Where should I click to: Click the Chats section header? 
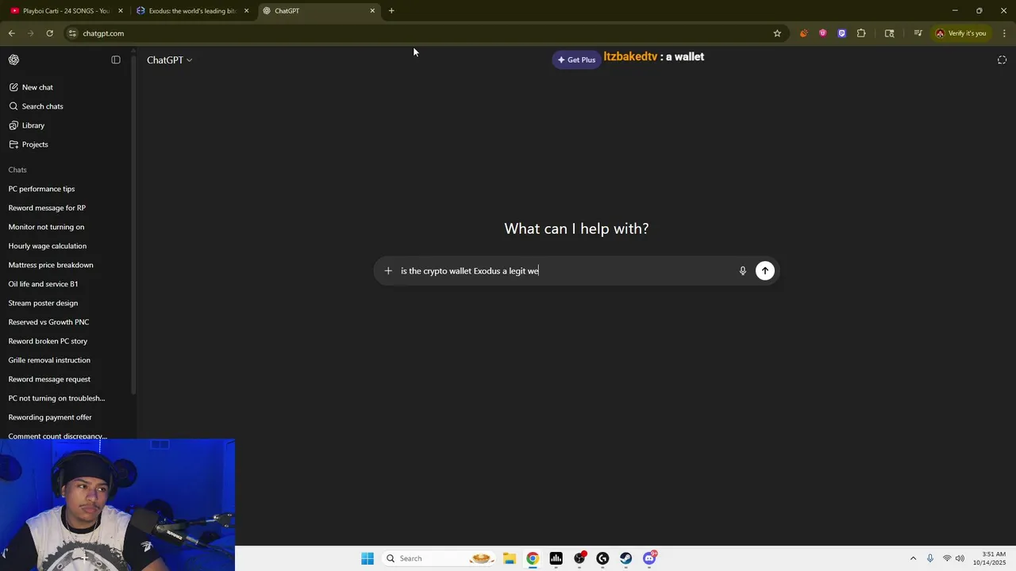pos(17,170)
